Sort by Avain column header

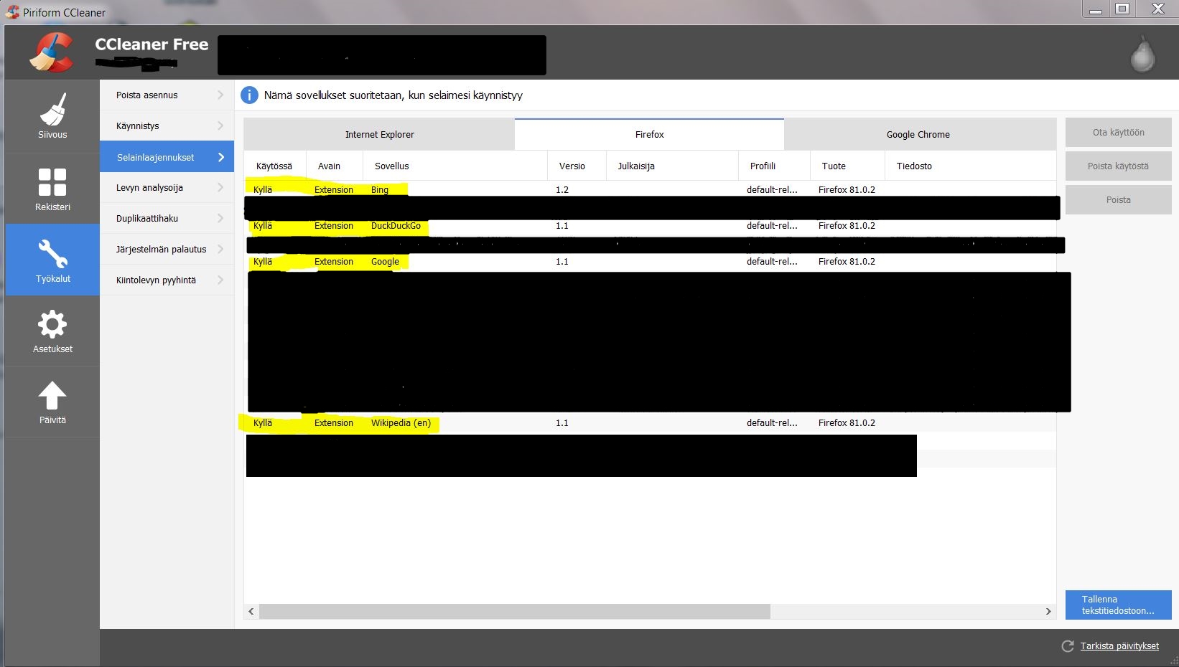tap(334, 166)
